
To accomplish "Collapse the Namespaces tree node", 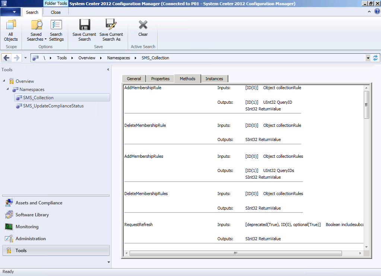I will [7, 89].
